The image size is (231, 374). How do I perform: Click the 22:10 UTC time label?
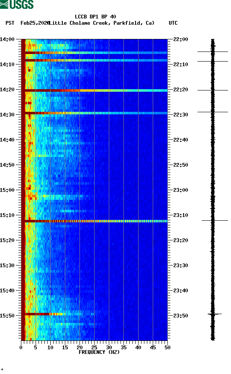[181, 64]
